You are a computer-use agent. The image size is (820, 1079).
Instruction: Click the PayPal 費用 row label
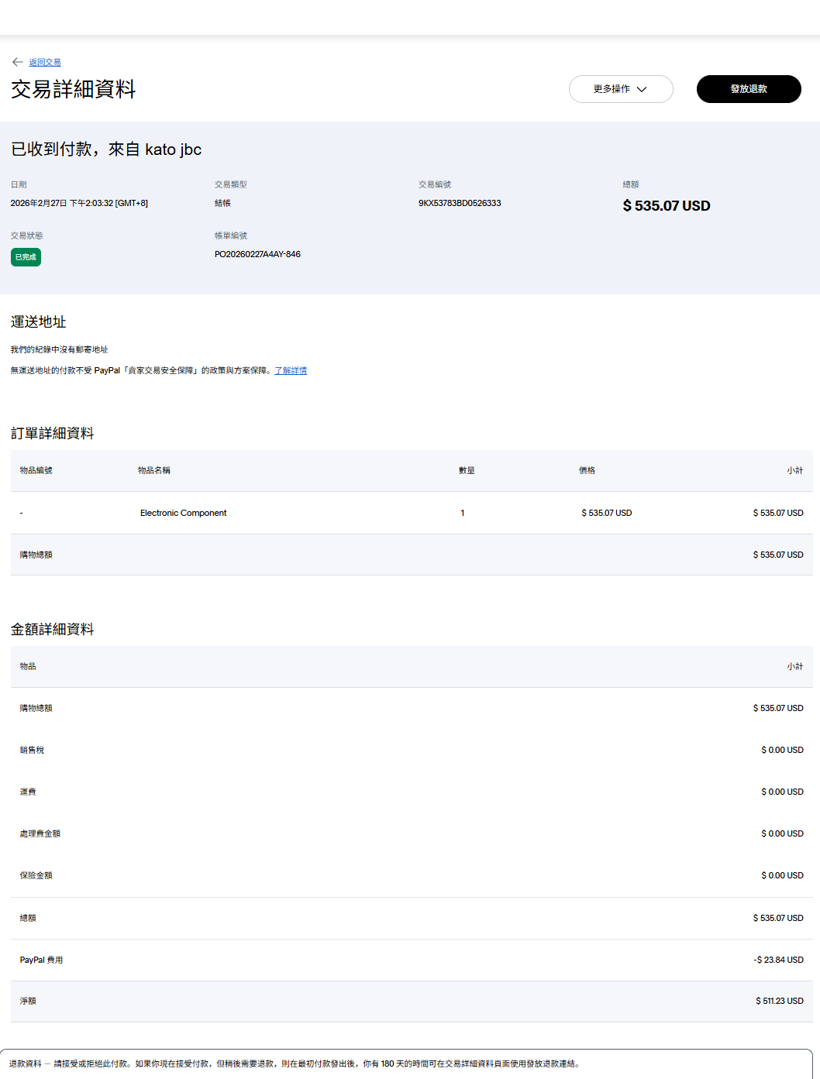[41, 960]
